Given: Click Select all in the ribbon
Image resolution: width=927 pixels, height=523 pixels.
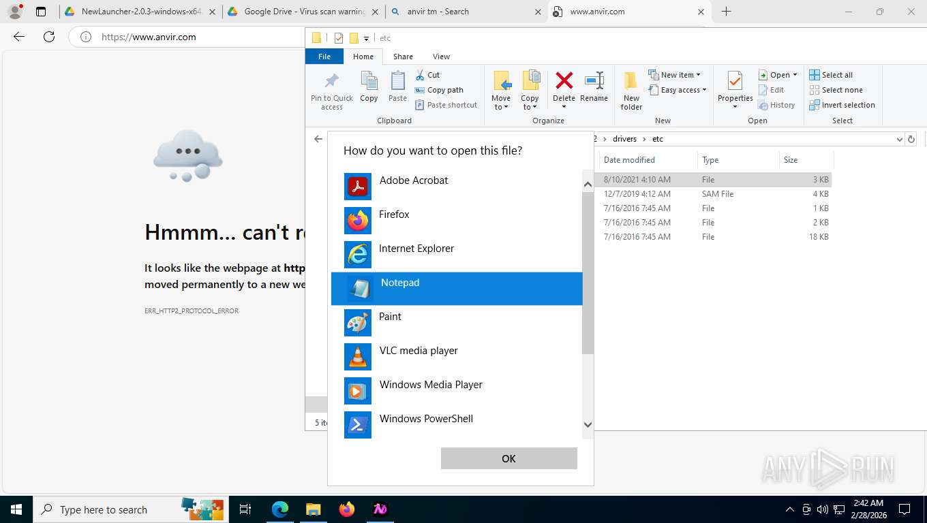Looking at the screenshot, I should coord(831,75).
